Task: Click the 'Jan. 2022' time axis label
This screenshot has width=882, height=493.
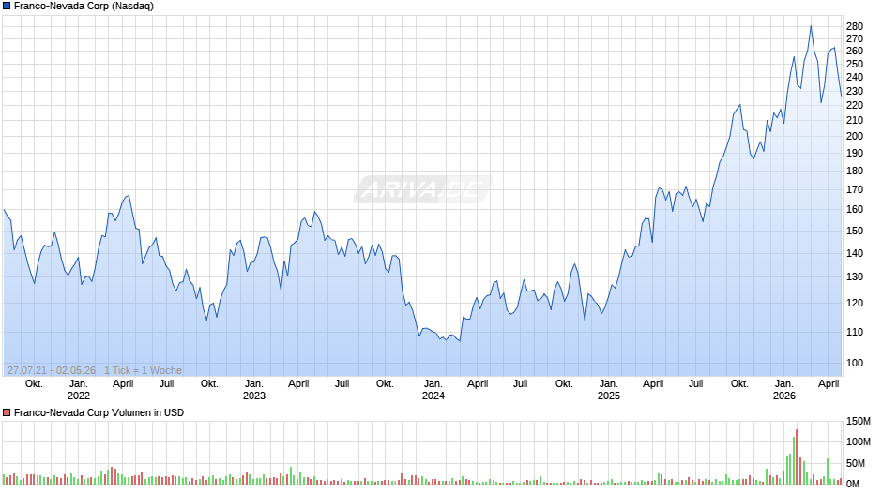Action: click(x=79, y=390)
